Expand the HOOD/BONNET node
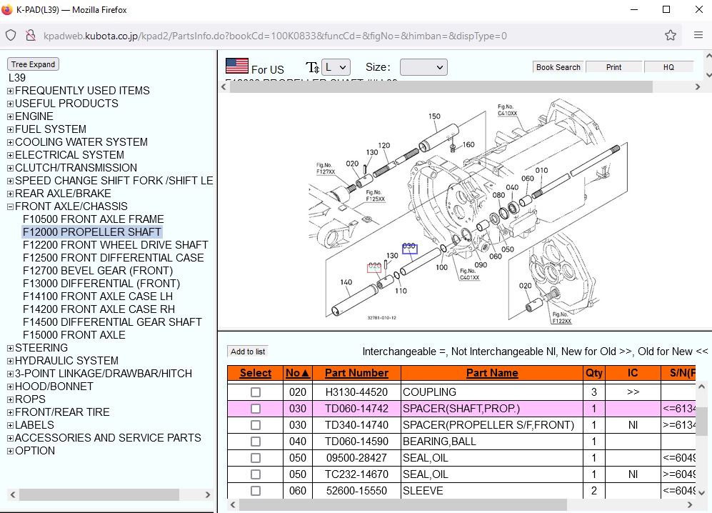The image size is (712, 513). 11,387
